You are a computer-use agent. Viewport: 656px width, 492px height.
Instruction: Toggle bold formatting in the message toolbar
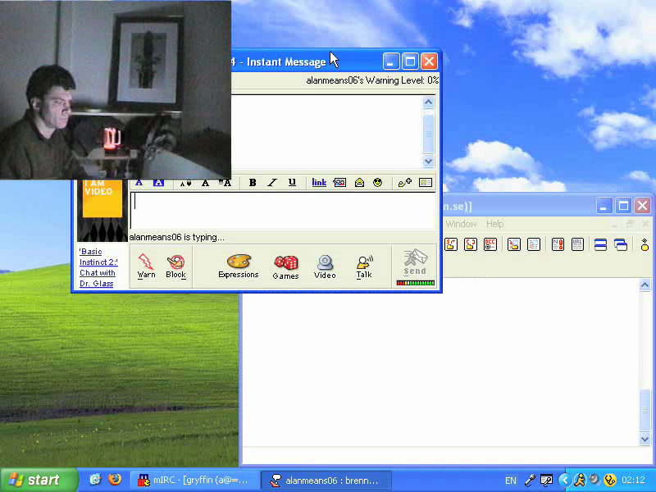click(x=253, y=183)
